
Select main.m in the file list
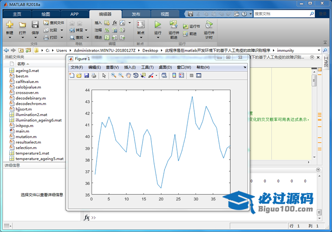pos(22,131)
